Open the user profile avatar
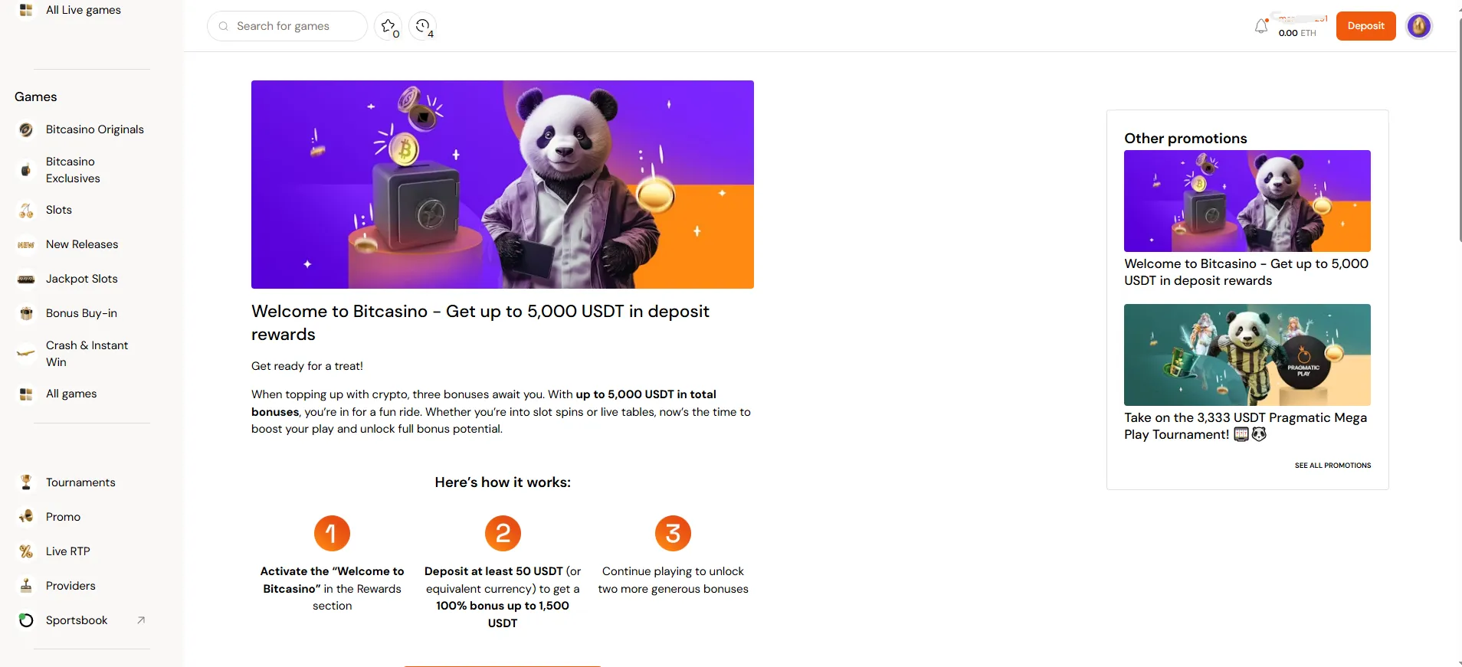This screenshot has width=1462, height=667. (x=1419, y=26)
